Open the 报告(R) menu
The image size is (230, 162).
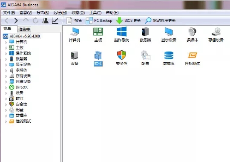click(x=43, y=13)
